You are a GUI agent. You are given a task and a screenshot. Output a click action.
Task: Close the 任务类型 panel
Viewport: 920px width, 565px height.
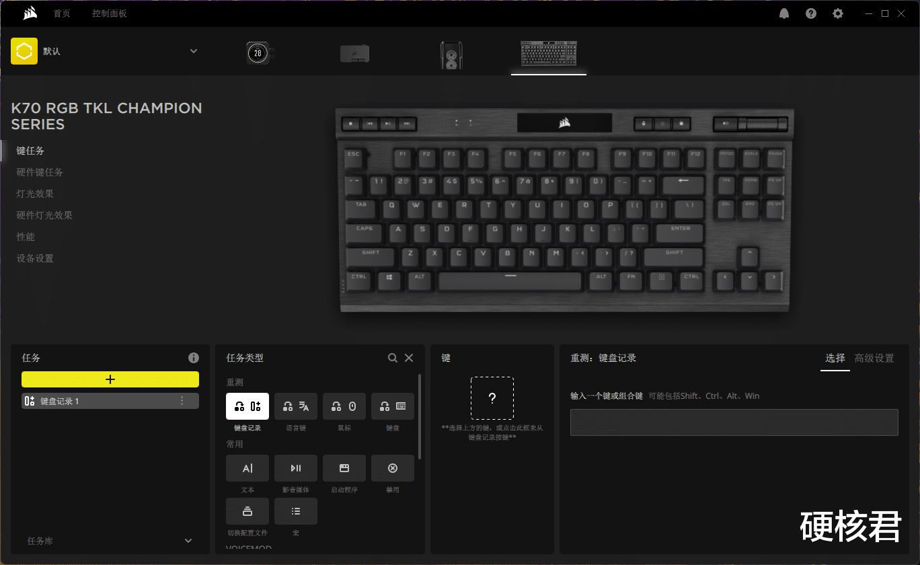click(409, 358)
